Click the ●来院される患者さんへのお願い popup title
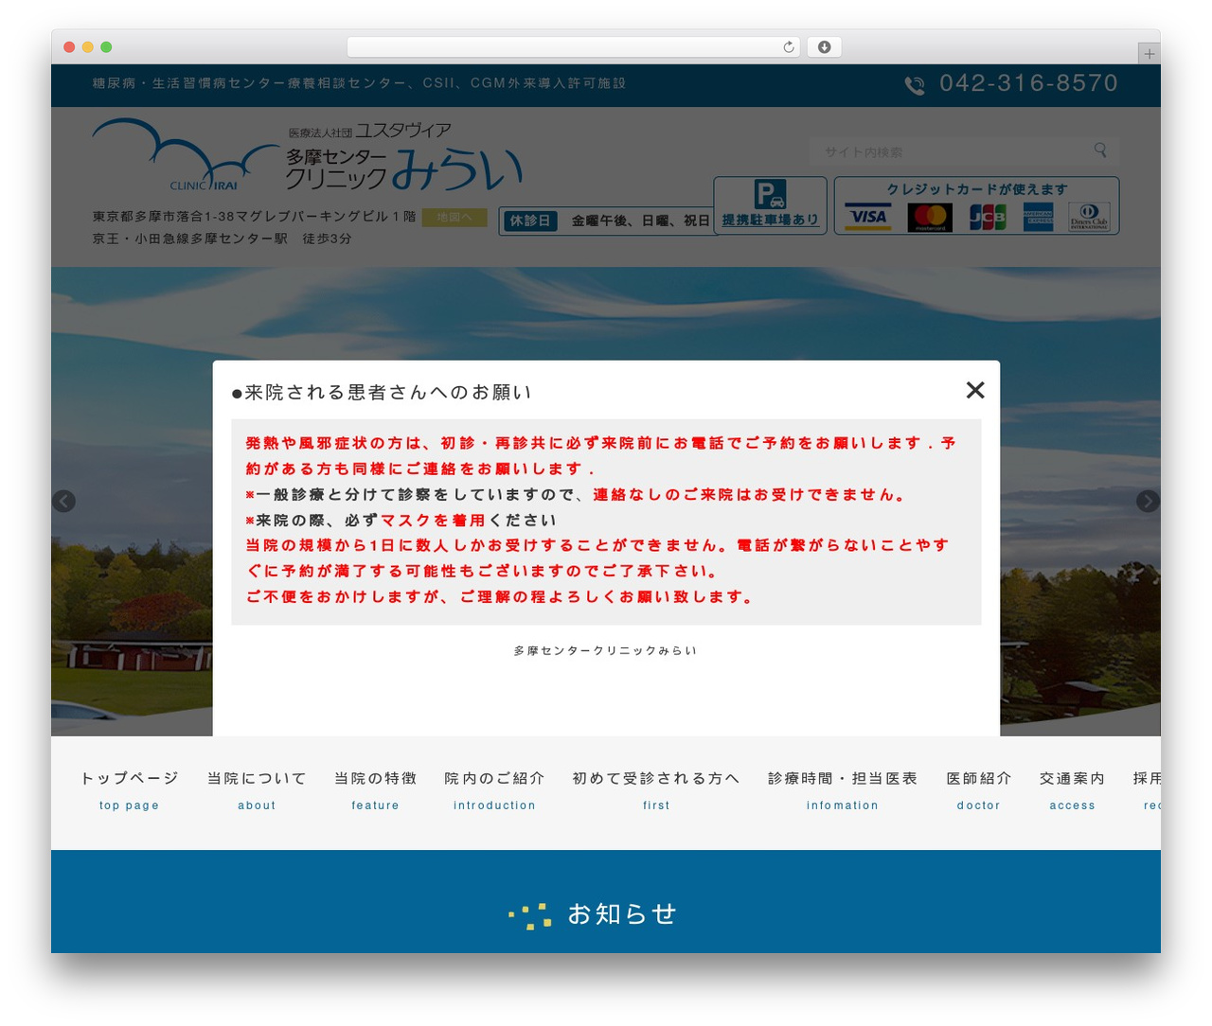Screen dimensions: 1212x1026 (381, 393)
